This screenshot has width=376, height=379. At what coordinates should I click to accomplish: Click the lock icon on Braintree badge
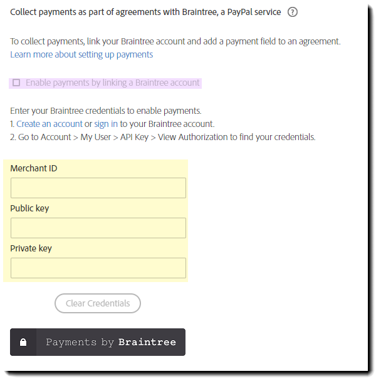click(23, 342)
